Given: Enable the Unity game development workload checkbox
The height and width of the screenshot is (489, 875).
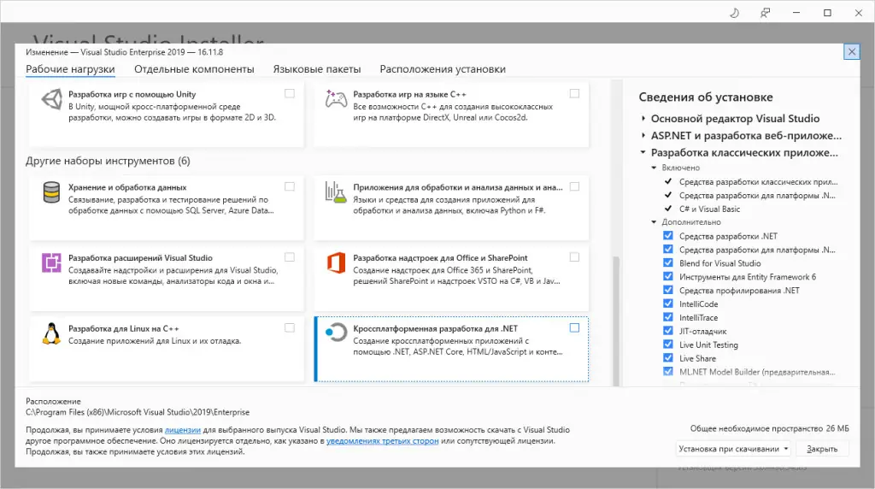Looking at the screenshot, I should (x=290, y=93).
